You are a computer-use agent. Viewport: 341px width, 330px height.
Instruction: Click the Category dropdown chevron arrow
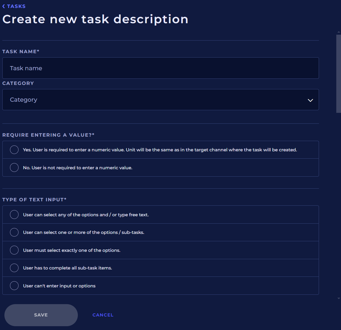pyautogui.click(x=310, y=100)
